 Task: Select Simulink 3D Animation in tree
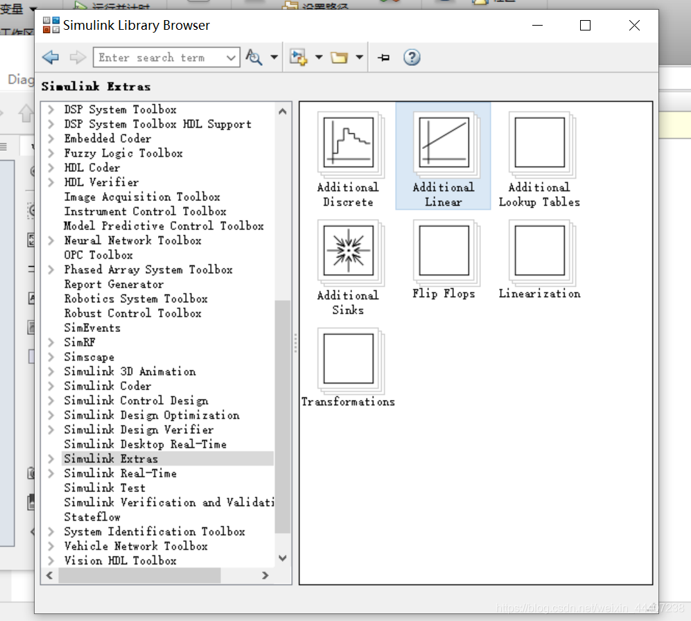[130, 371]
